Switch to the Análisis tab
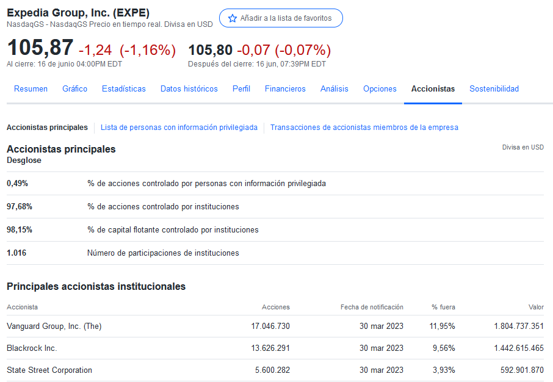This screenshot has height=382, width=553. click(x=334, y=89)
